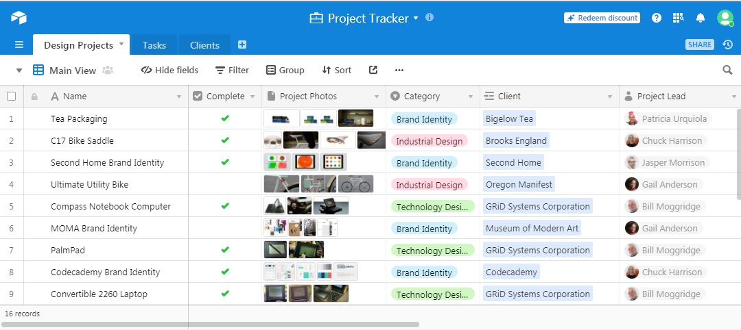Screen dimensions: 741x330
Task: Click the share view export icon
Action: [x=373, y=71]
